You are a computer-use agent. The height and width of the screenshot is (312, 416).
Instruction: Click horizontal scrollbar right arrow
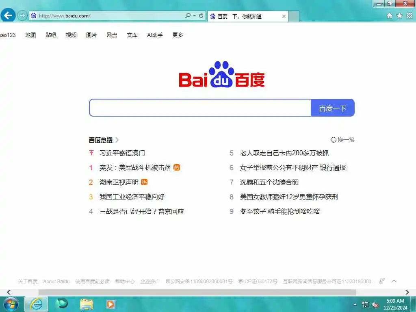pyautogui.click(x=407, y=292)
